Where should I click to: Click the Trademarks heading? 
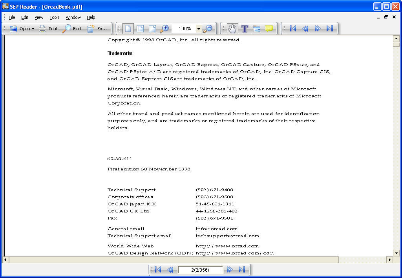(x=120, y=53)
